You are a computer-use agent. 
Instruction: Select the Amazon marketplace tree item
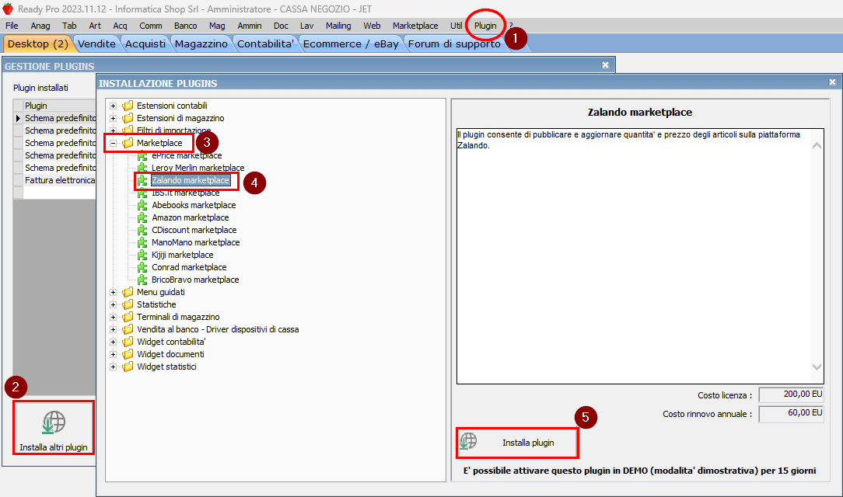coord(191,217)
